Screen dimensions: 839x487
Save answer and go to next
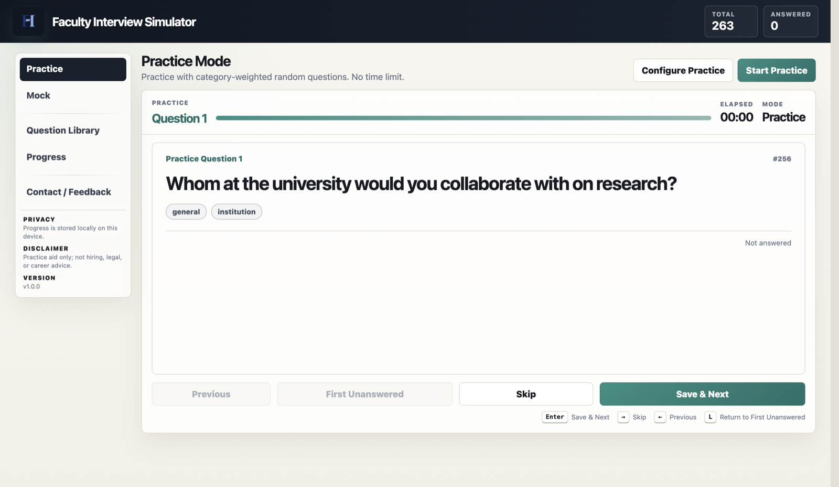pos(702,394)
